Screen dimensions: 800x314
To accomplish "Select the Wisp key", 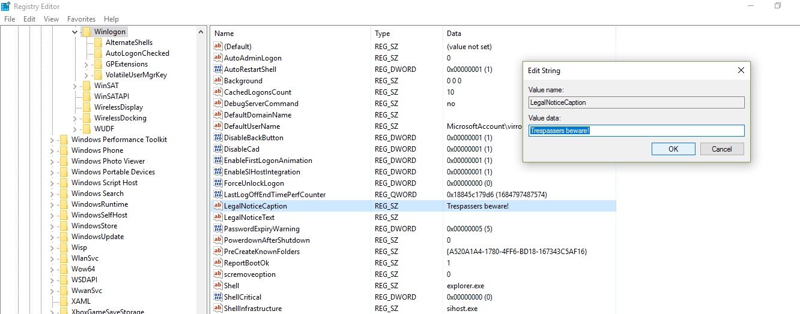I will [79, 247].
